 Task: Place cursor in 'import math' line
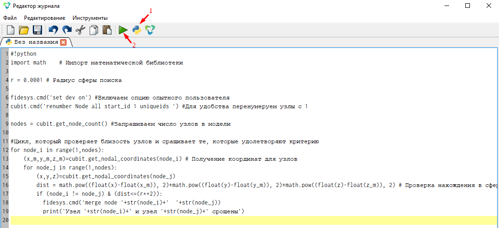[x=28, y=63]
